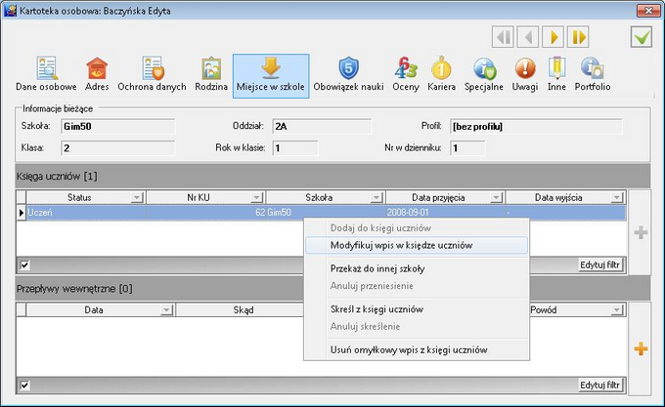
Task: Open the Status column filter dropdown
Action: [x=137, y=197]
